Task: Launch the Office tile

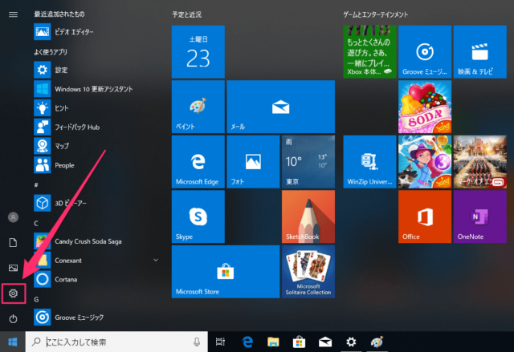Action: (x=425, y=216)
